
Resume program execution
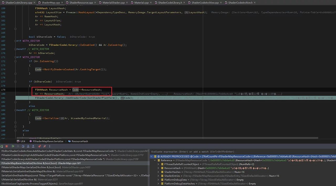[x=13, y=146]
